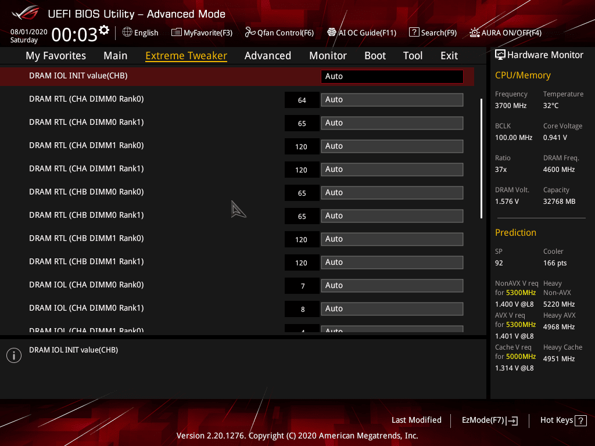Click the EzMode(F7) exit arrow icon

point(512,420)
